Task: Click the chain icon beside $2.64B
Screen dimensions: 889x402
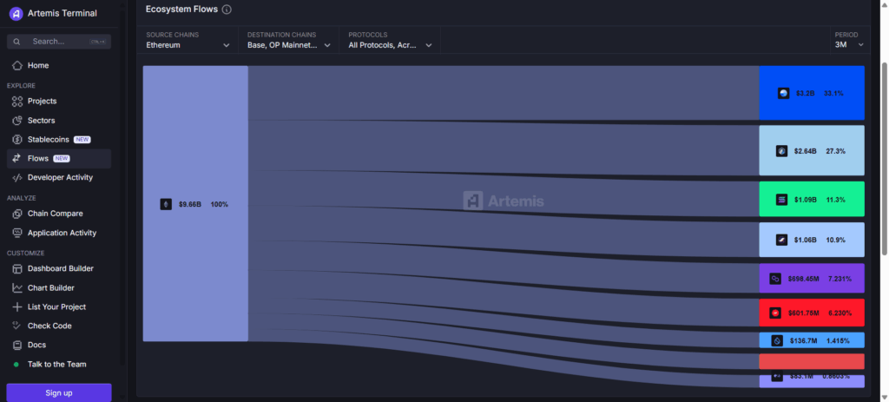Action: tap(782, 151)
